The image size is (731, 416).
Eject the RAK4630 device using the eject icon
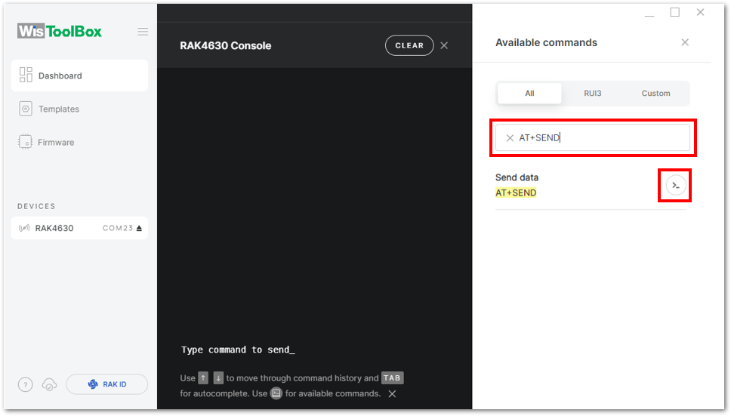[139, 228]
